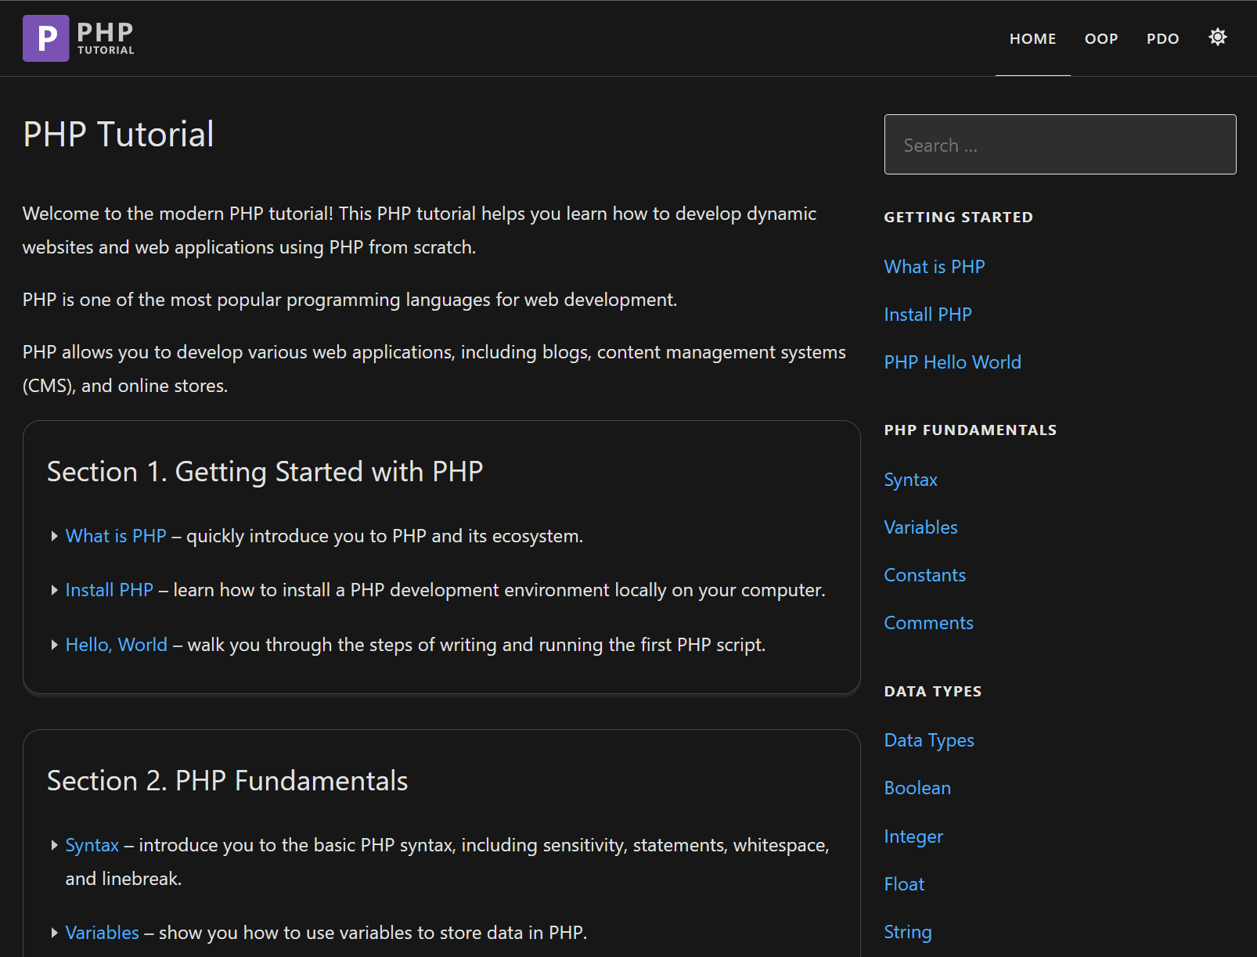
Task: Visit PHP Hello World sidebar link
Action: pyautogui.click(x=952, y=362)
